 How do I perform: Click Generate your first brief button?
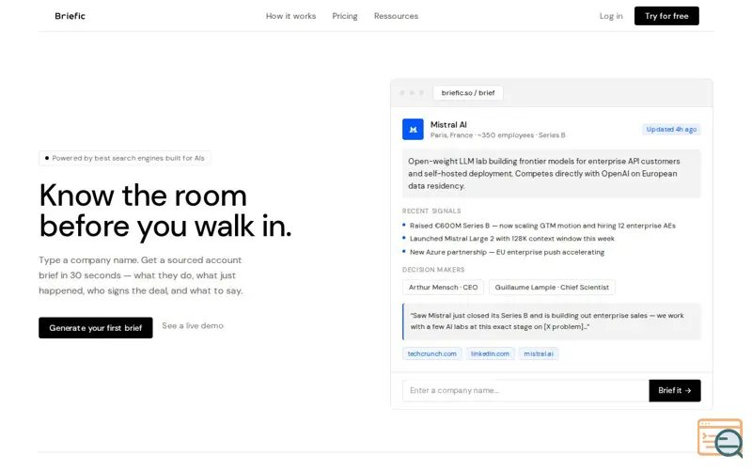96,327
